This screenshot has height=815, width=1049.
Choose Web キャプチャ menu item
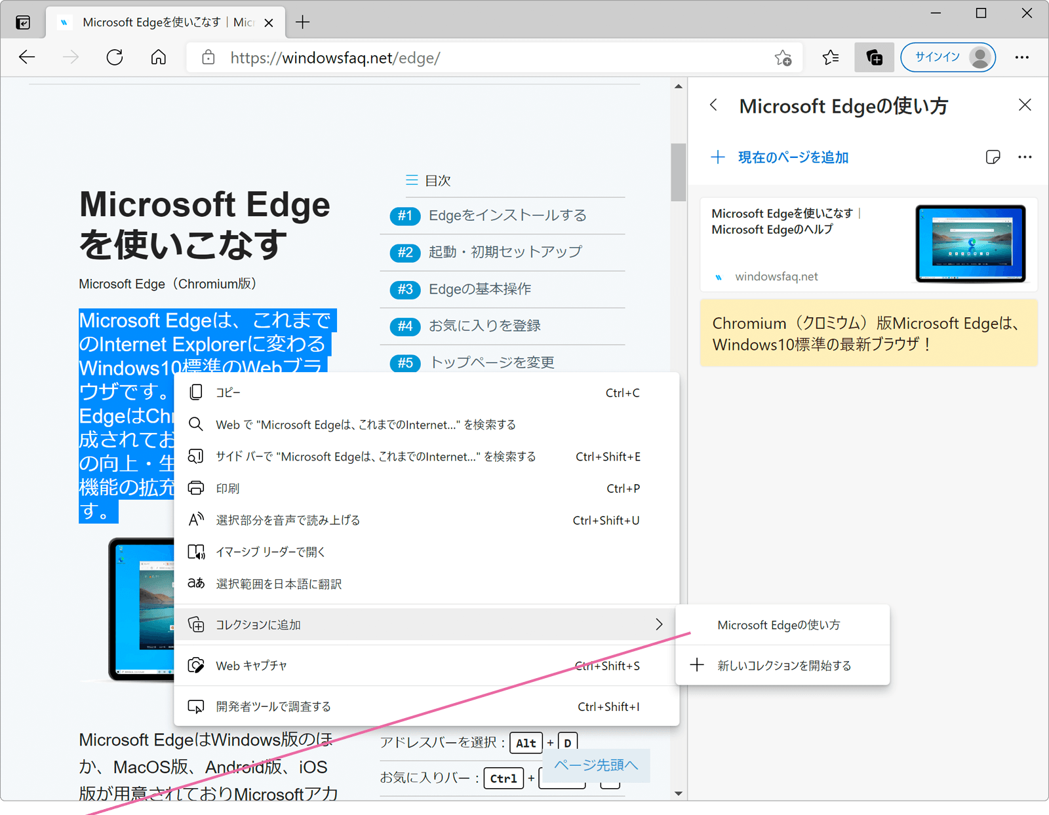426,666
